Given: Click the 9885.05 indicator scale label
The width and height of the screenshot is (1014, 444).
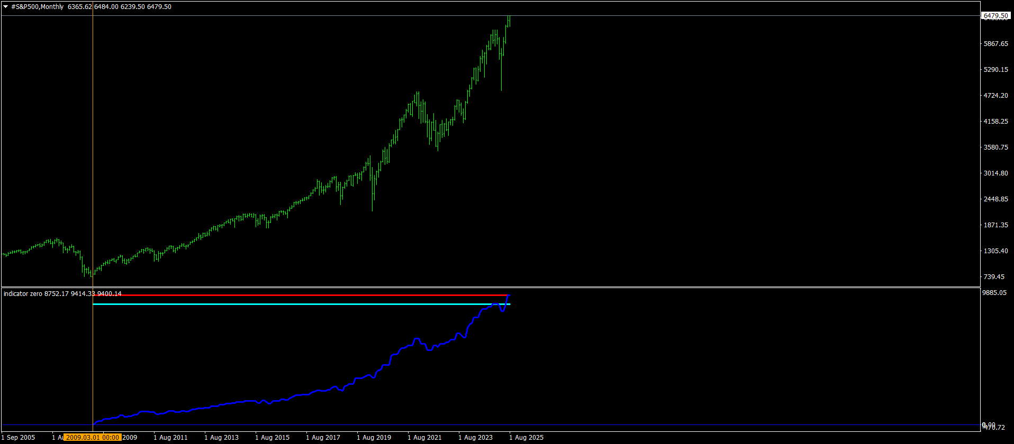Looking at the screenshot, I should pyautogui.click(x=995, y=293).
